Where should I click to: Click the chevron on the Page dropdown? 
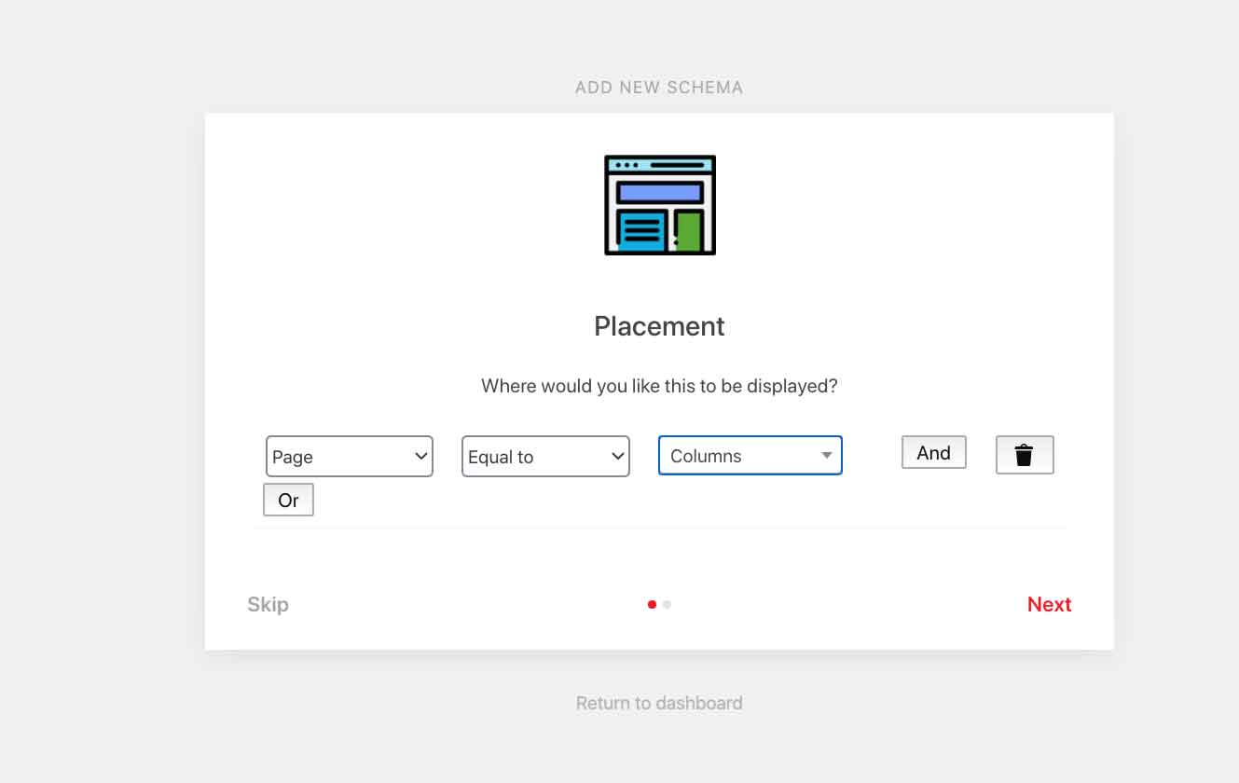coord(419,457)
